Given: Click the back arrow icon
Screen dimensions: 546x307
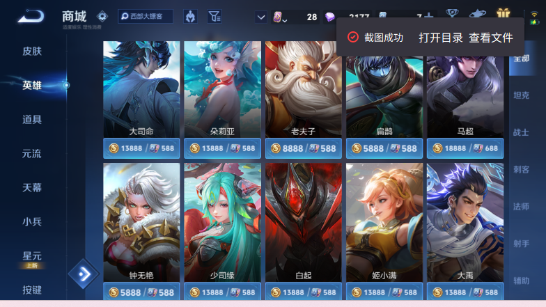Looking at the screenshot, I should [31, 17].
